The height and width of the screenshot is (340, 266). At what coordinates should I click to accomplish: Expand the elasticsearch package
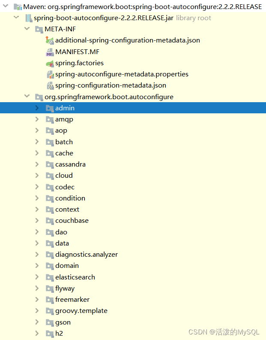click(37, 277)
